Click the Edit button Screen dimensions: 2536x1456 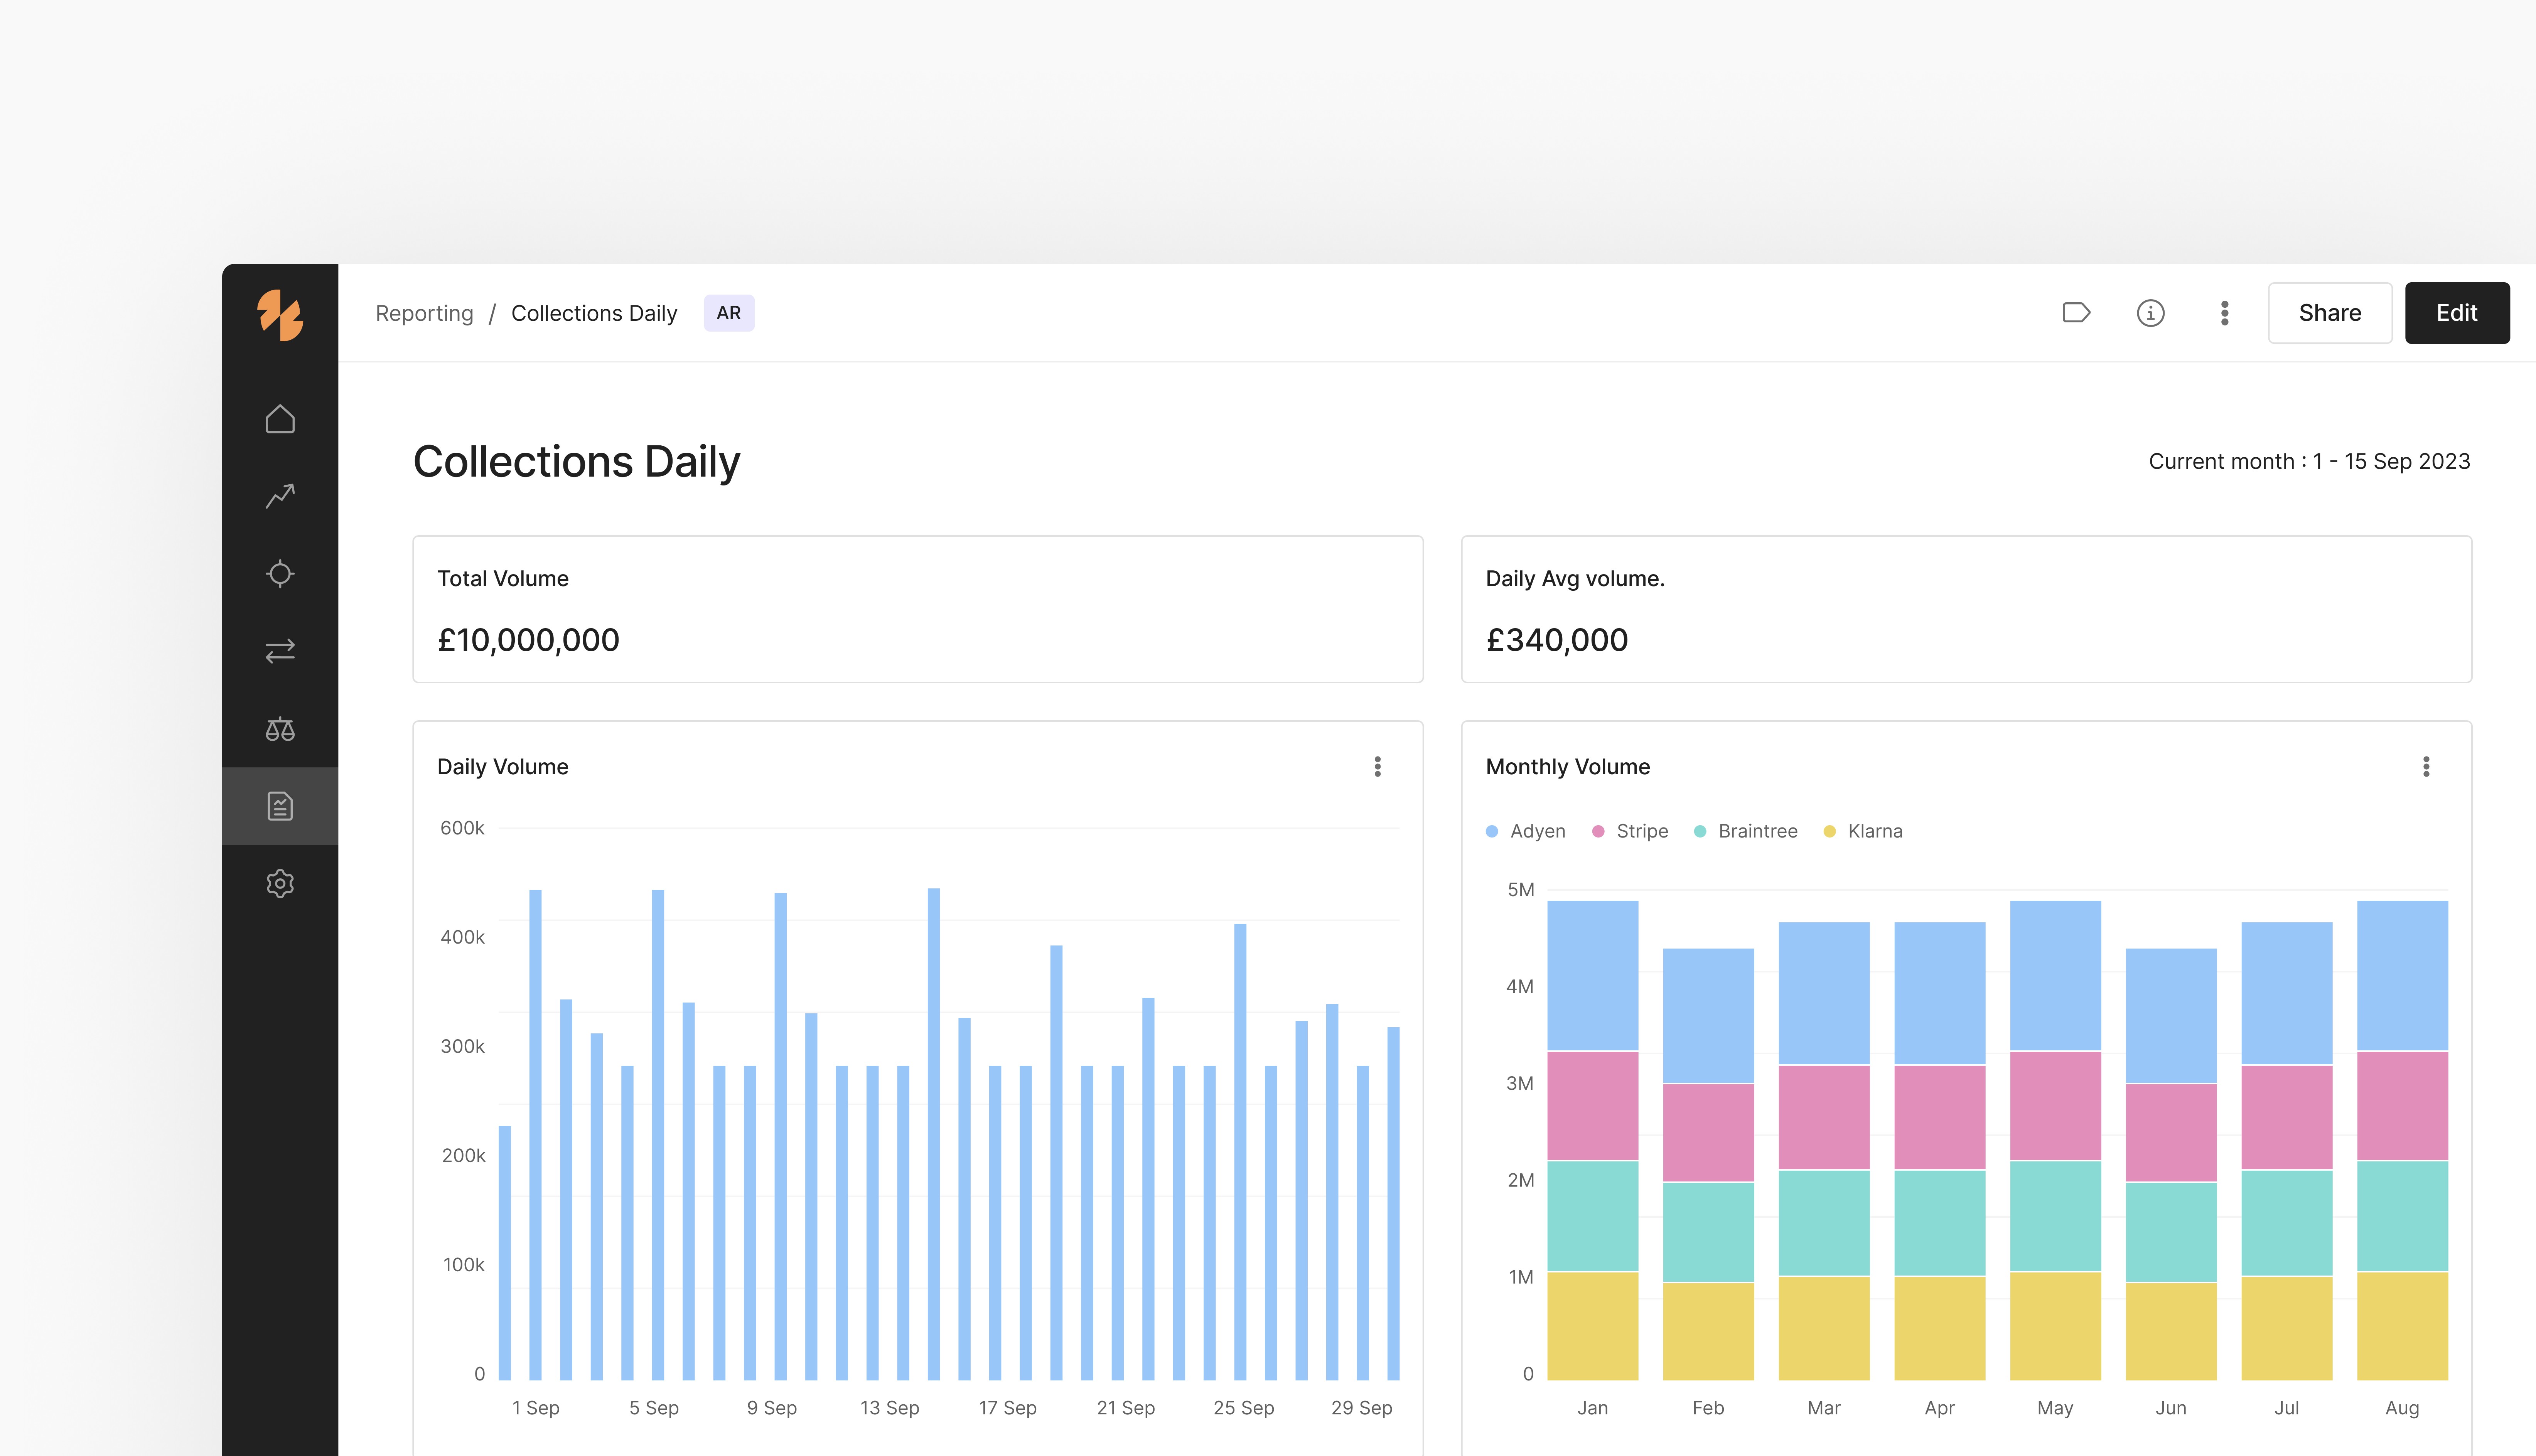click(x=2456, y=313)
